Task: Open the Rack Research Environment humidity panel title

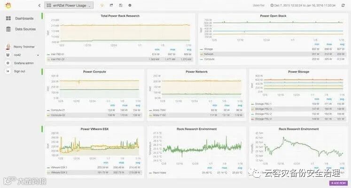Action: (299, 129)
